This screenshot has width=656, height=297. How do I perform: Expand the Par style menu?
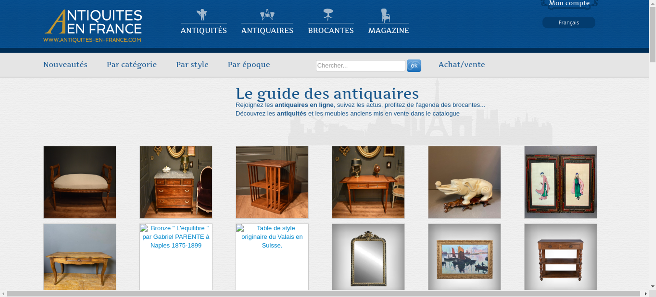[x=192, y=64]
